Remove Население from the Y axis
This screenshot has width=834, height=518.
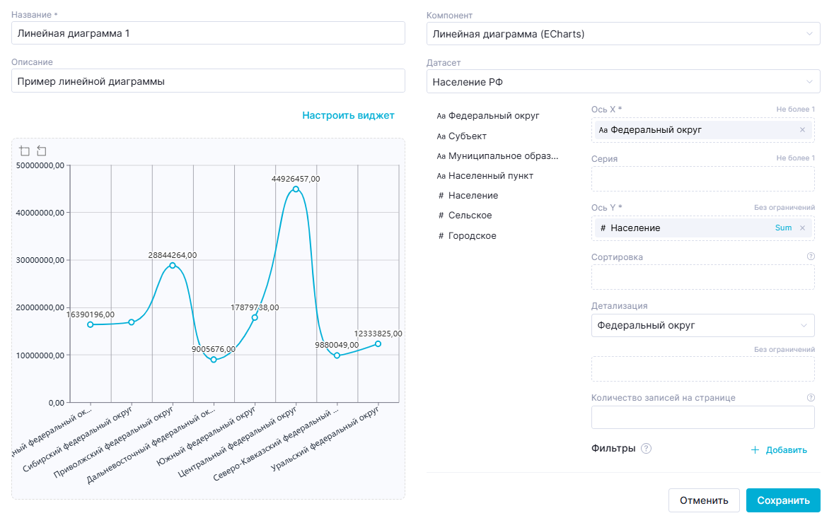(x=802, y=228)
